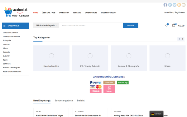This screenshot has height=117, width=187.
Task: Open Uhren category in sidebar
Action: coord(5,48)
